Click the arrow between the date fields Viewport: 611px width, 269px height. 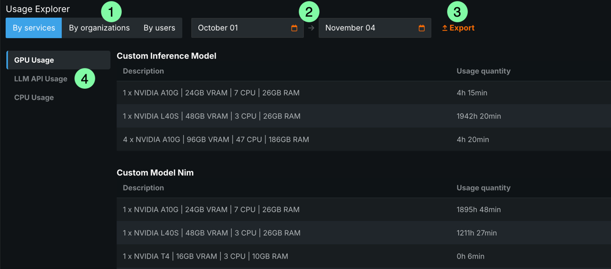click(311, 28)
